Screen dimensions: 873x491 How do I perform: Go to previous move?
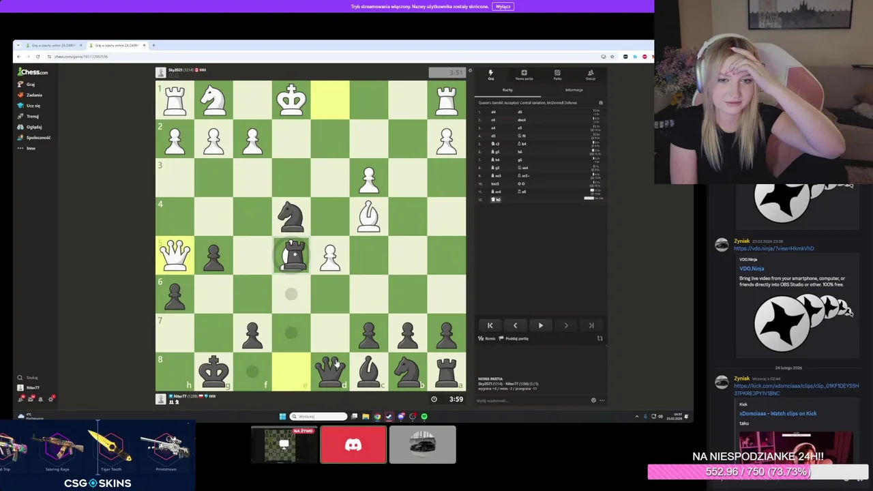pos(515,325)
